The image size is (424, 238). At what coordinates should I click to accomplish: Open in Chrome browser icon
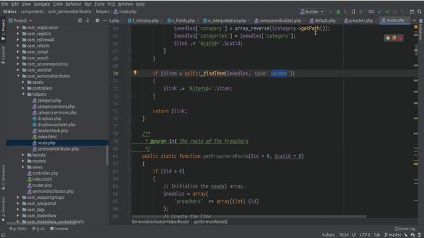[x=388, y=38]
